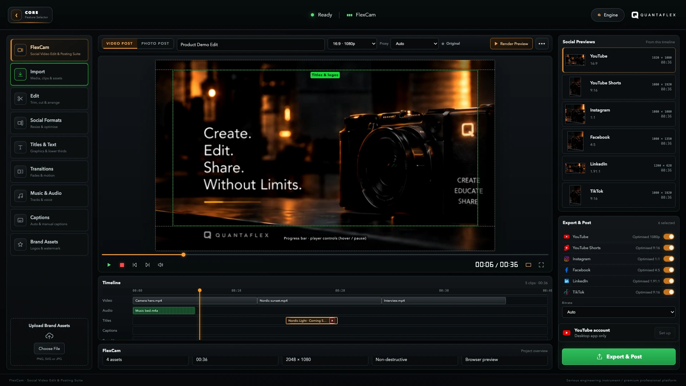Select the LinkedIn 1.91:1 preview card
The height and width of the screenshot is (386, 686).
coord(619,168)
